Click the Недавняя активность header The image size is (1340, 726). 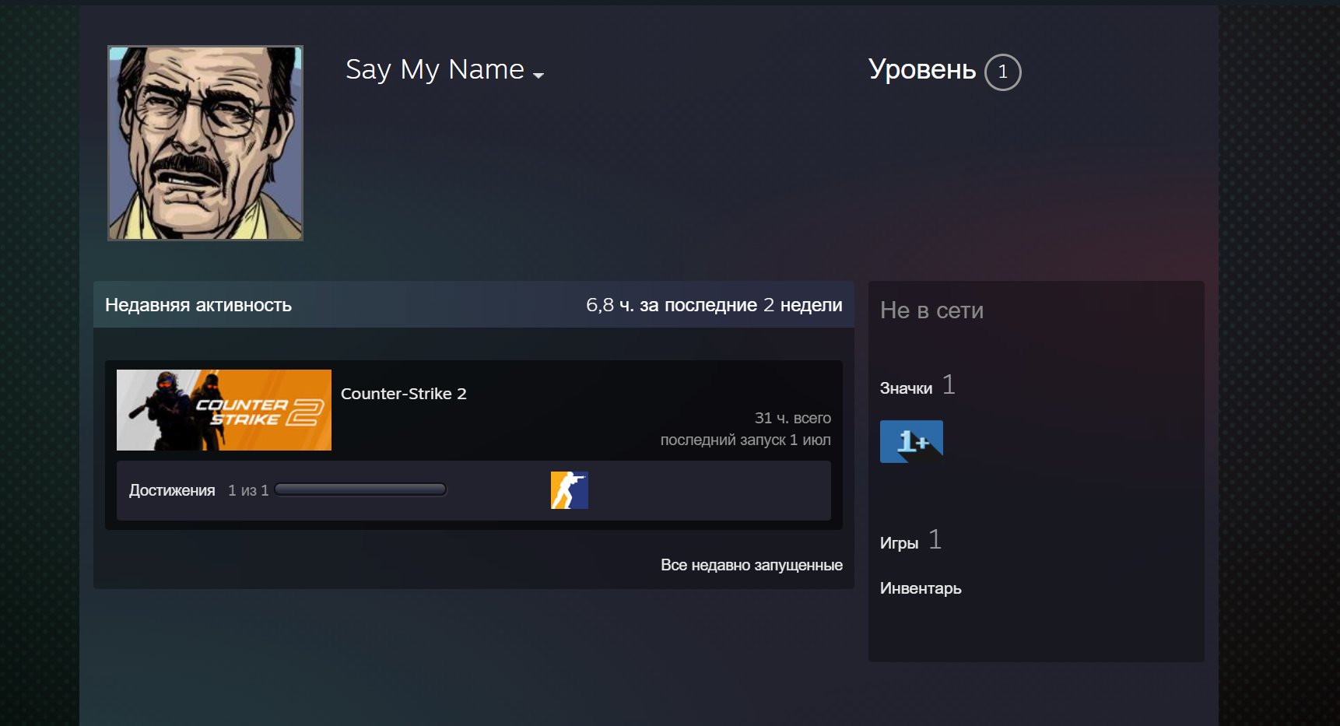pyautogui.click(x=198, y=305)
